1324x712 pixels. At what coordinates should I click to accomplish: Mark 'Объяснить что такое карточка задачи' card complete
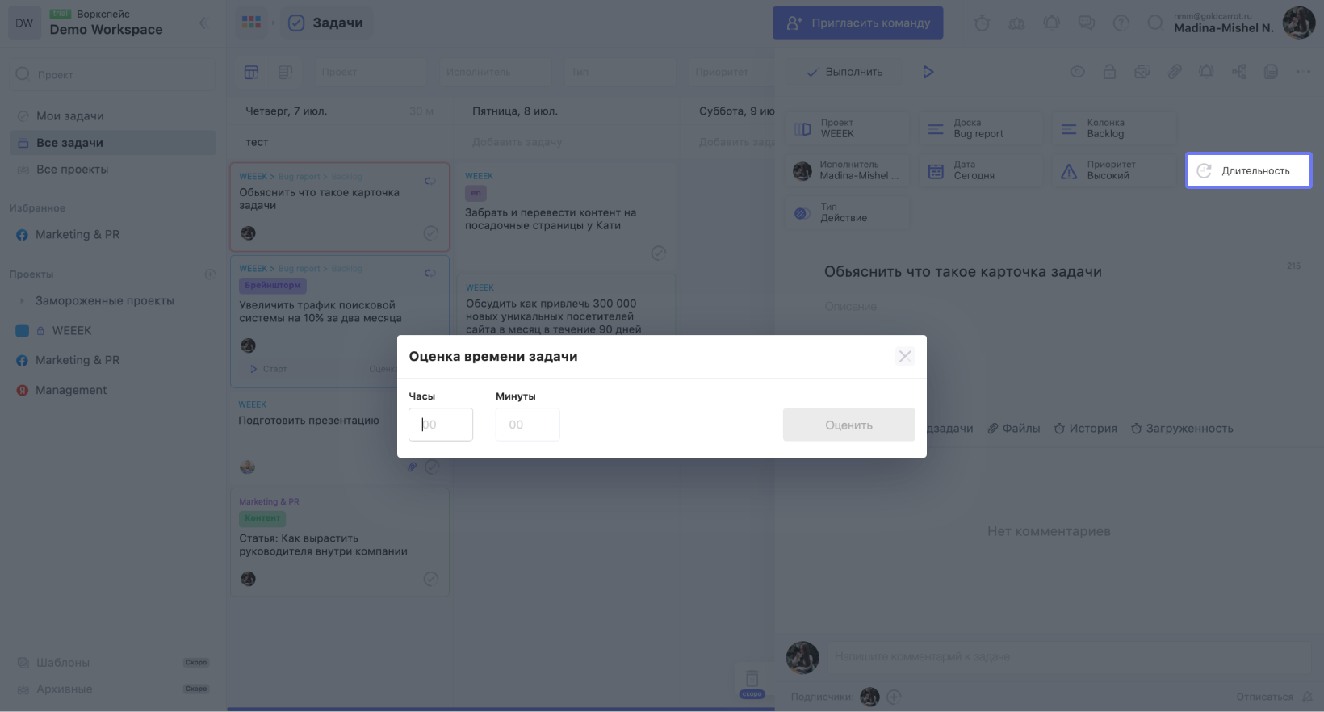coord(431,233)
